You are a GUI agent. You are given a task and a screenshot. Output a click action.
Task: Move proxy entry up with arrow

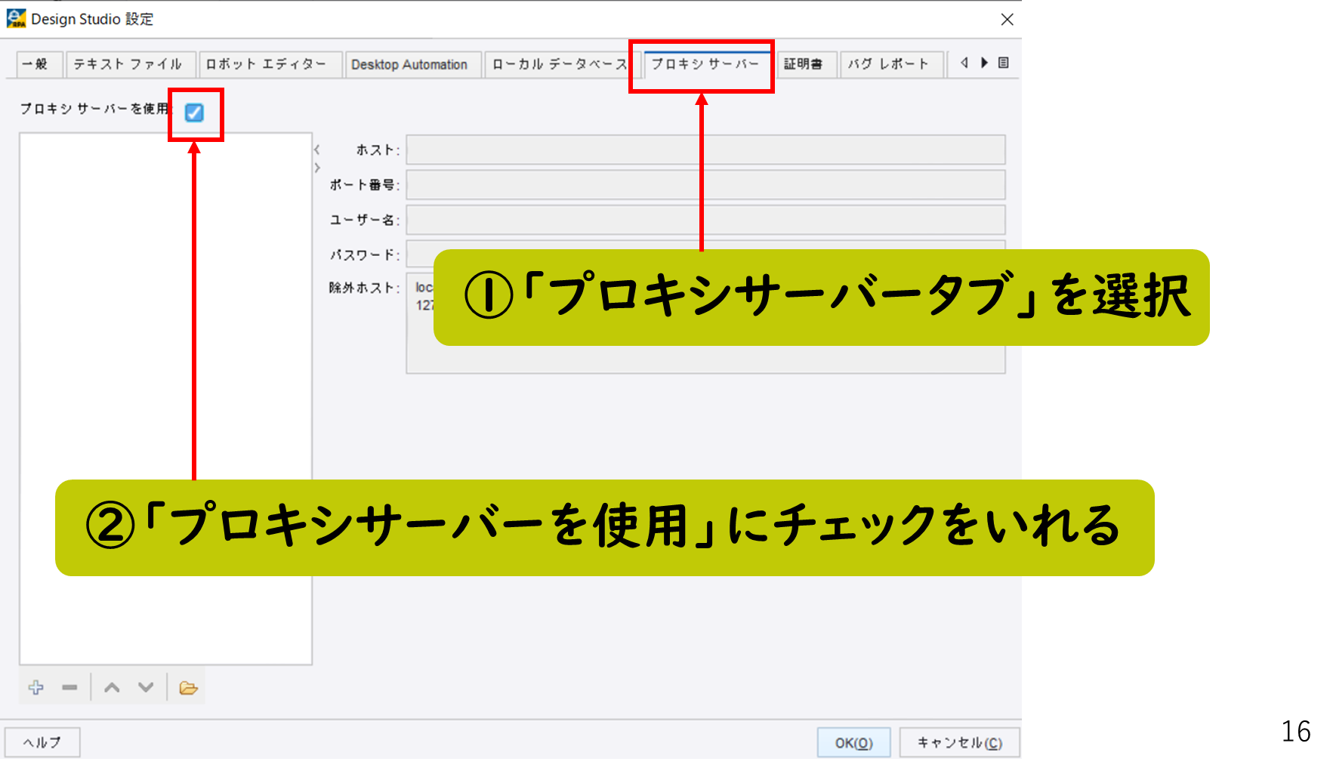click(x=112, y=687)
